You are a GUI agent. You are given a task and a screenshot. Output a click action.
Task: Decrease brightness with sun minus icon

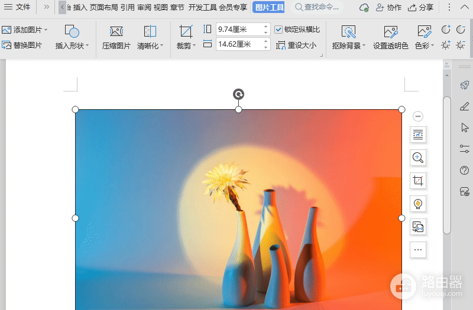pos(461,45)
